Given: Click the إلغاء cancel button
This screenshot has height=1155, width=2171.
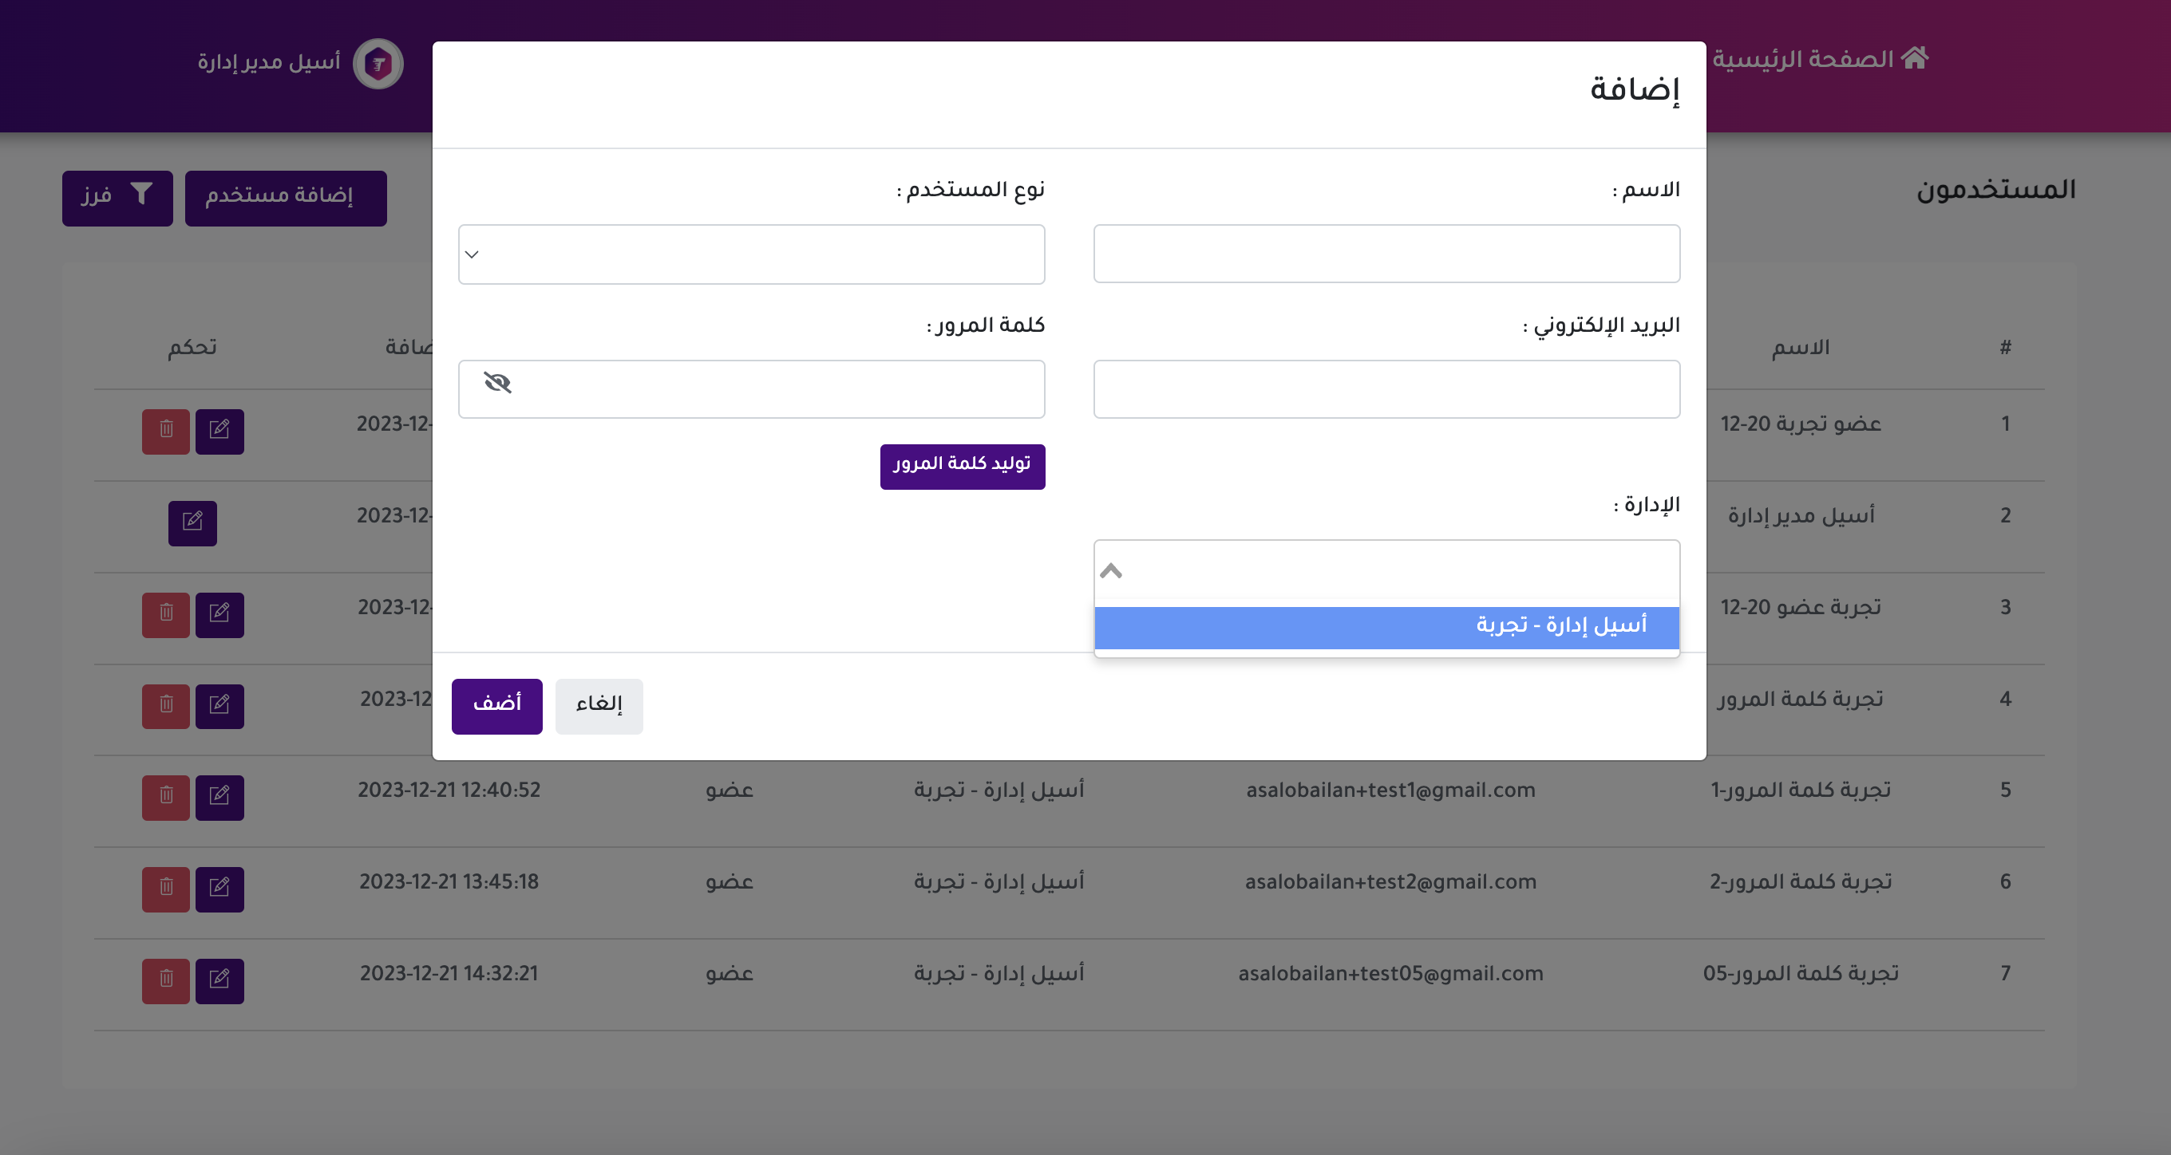Looking at the screenshot, I should click(x=599, y=705).
